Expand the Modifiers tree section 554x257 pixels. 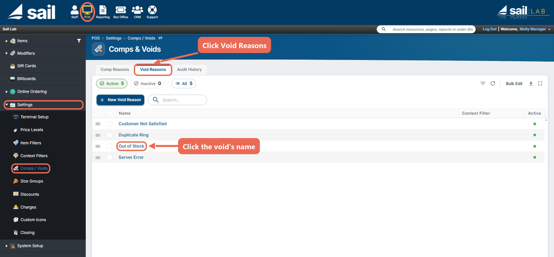pyautogui.click(x=6, y=53)
